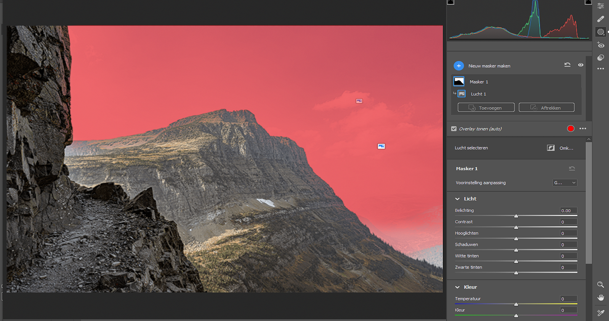
Task: Click the histogram graph
Action: (x=519, y=20)
